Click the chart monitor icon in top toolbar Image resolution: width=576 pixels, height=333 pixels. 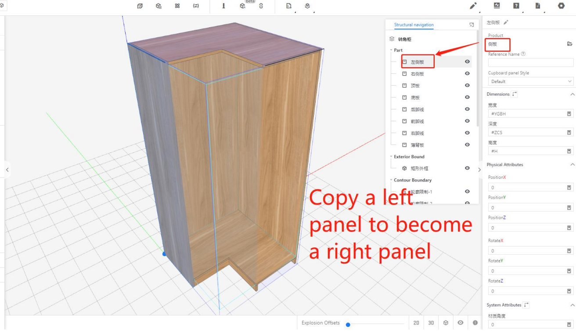tap(497, 6)
